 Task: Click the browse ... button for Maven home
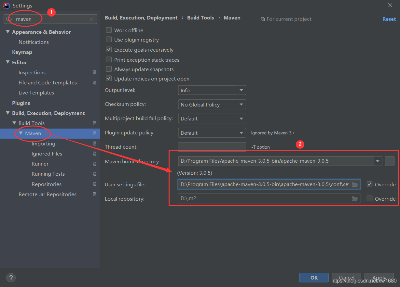coord(390,161)
